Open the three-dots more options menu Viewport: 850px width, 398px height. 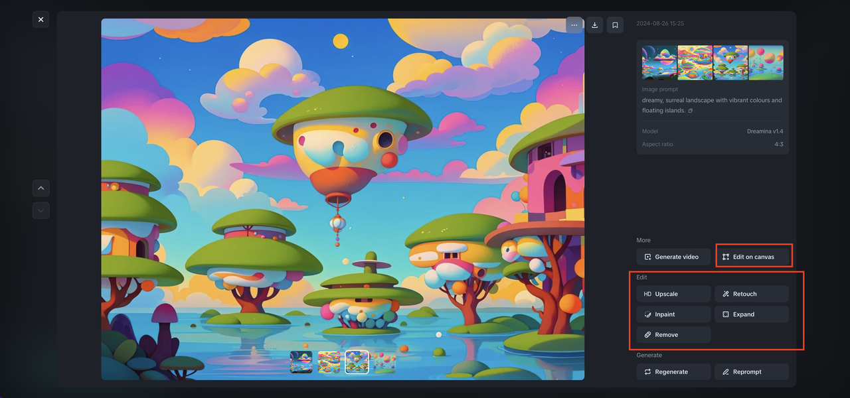[574, 25]
